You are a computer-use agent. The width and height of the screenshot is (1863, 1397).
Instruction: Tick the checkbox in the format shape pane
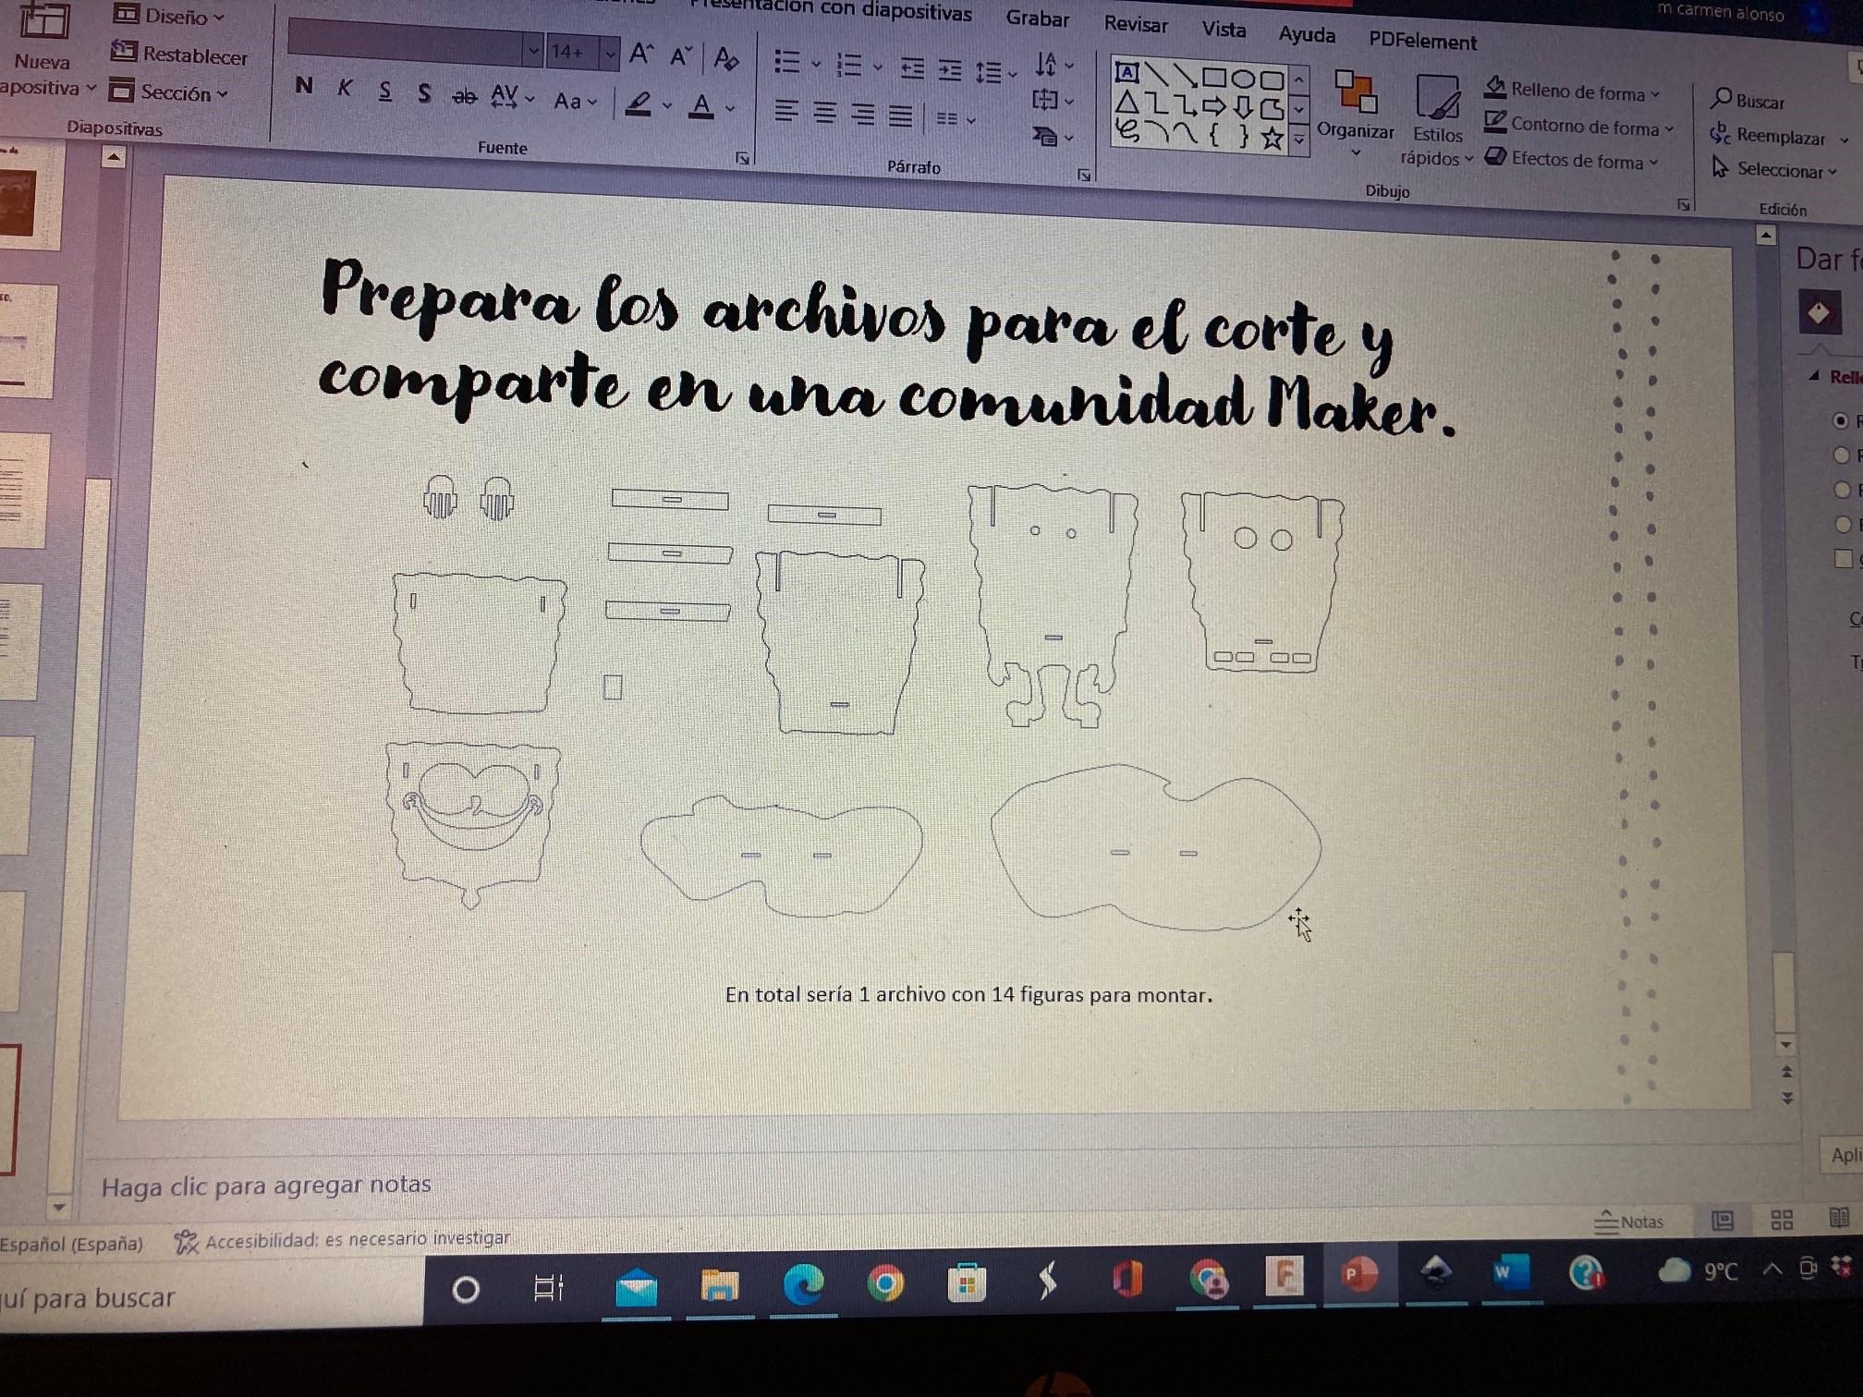click(1844, 558)
